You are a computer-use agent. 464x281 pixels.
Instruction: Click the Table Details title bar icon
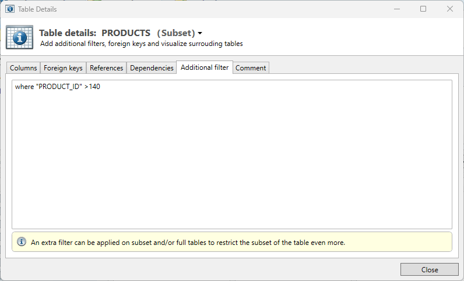point(10,9)
